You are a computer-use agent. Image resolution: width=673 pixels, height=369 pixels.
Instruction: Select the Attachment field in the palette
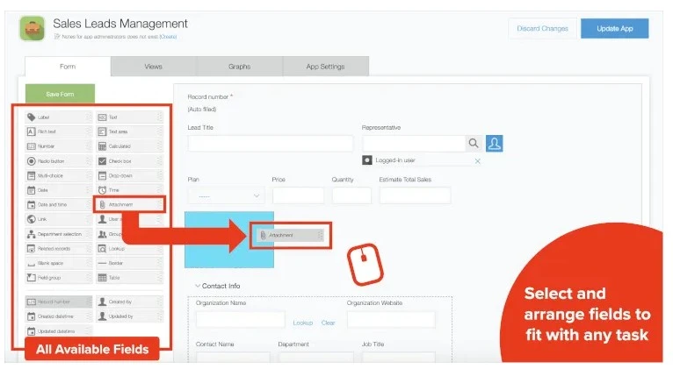click(130, 204)
